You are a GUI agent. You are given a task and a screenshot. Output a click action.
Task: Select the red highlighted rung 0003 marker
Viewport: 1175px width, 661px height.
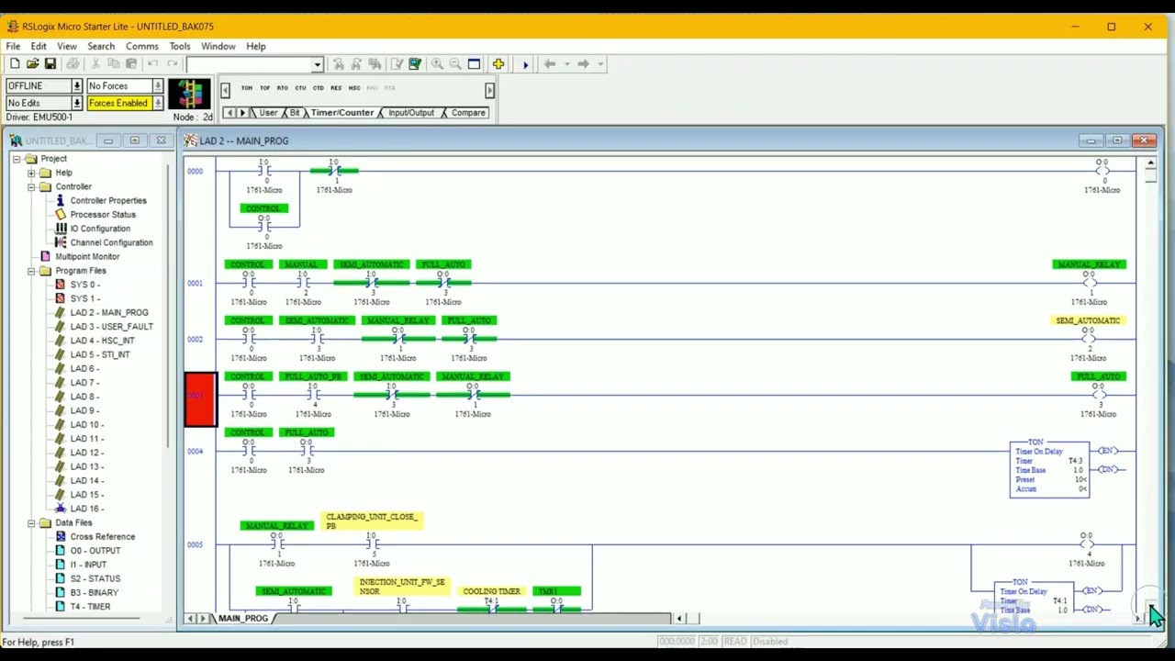[x=201, y=399]
